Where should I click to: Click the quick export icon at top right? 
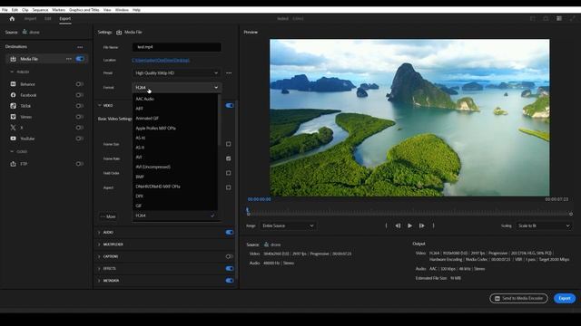click(546, 18)
